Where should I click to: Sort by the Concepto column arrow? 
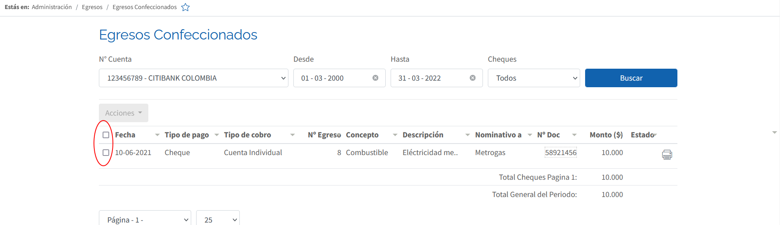click(x=395, y=135)
